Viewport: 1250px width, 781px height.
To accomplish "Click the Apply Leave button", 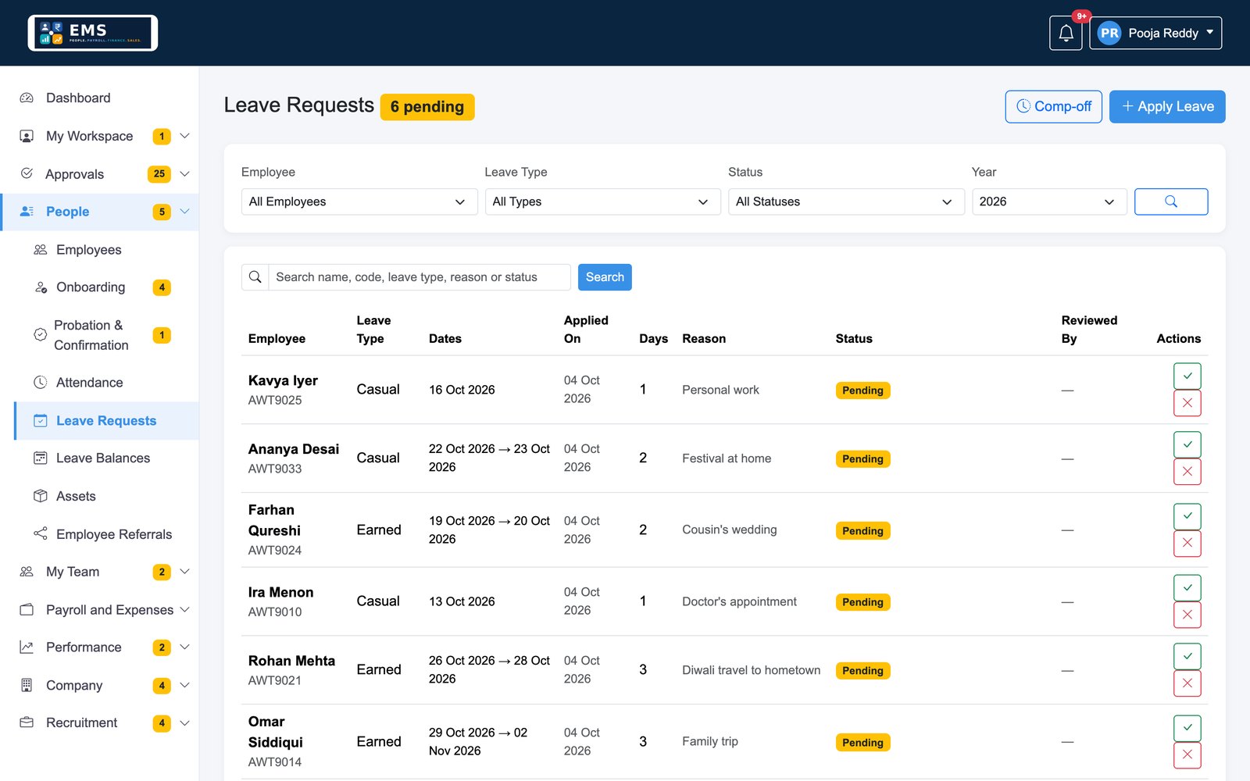I will coord(1167,106).
